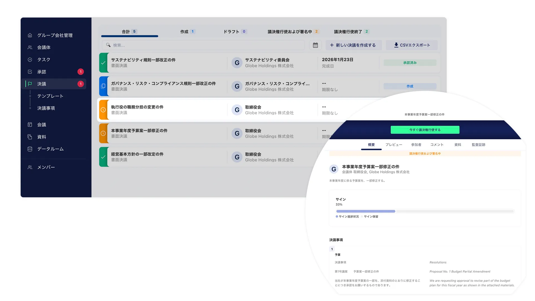Select the 会議 calendar icon
The height and width of the screenshot is (301, 535).
tap(30, 124)
